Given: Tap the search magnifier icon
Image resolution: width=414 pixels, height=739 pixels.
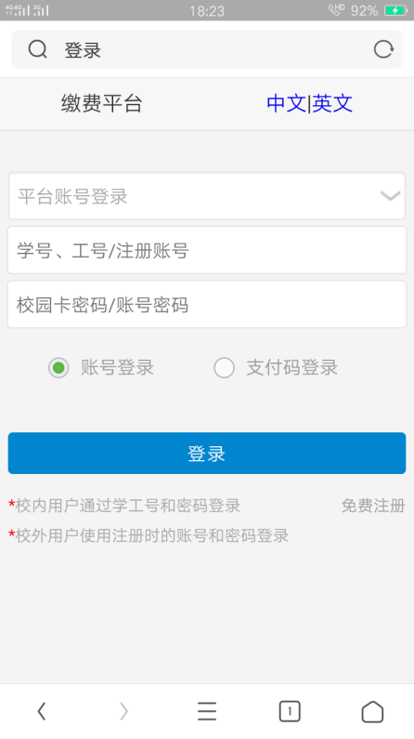Looking at the screenshot, I should point(38,49).
